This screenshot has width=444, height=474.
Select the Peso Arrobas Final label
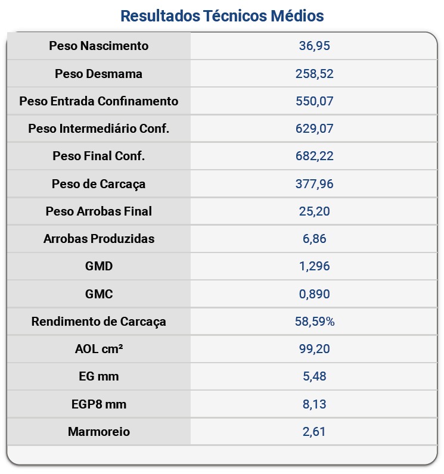tap(99, 211)
